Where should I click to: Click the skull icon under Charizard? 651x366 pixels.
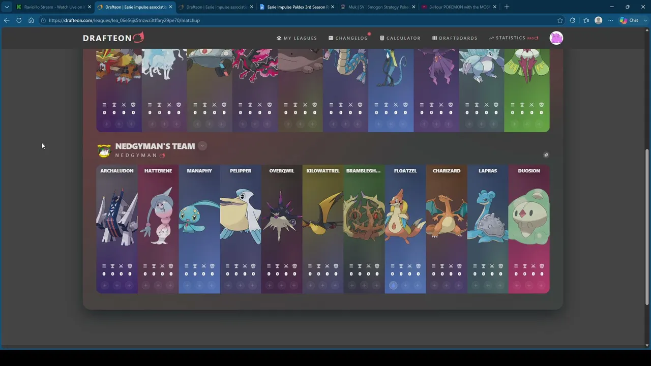pyautogui.click(x=459, y=266)
